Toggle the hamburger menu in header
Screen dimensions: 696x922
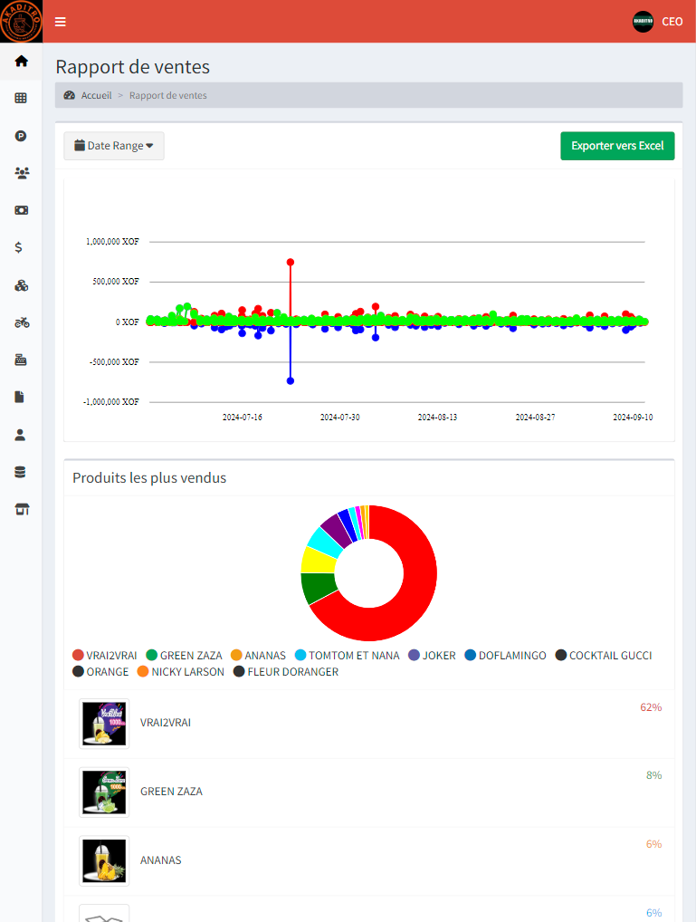click(61, 22)
